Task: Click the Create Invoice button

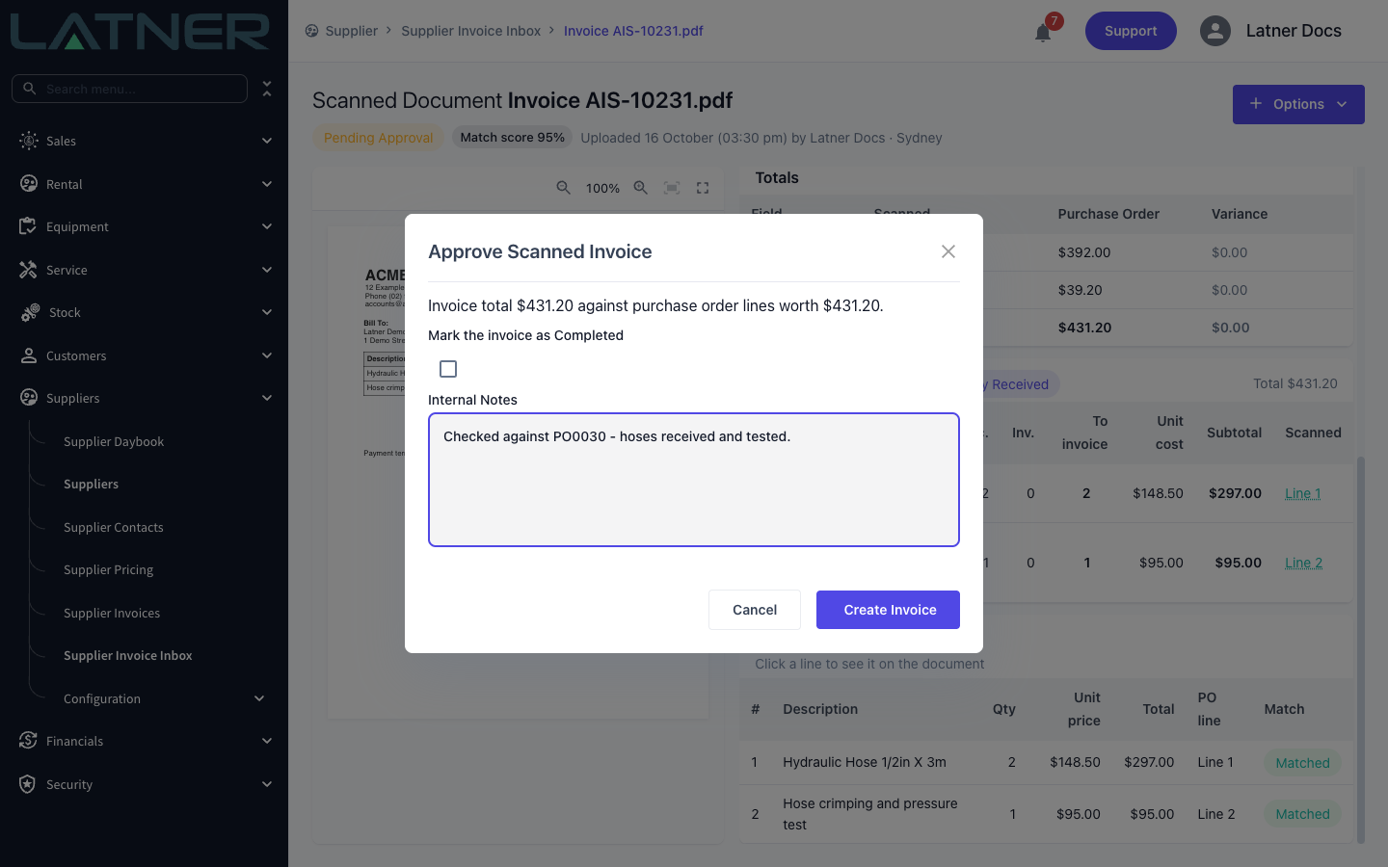Action: coord(888,610)
